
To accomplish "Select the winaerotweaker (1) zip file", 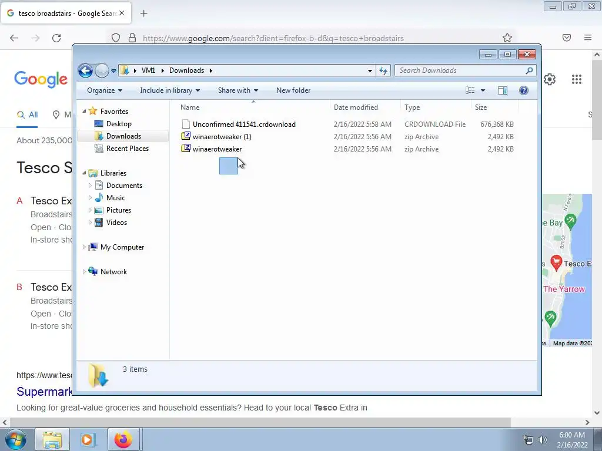I will point(222,136).
